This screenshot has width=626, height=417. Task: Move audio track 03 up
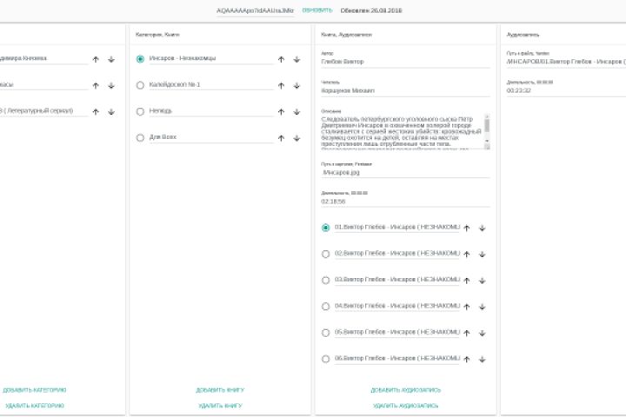pos(467,280)
